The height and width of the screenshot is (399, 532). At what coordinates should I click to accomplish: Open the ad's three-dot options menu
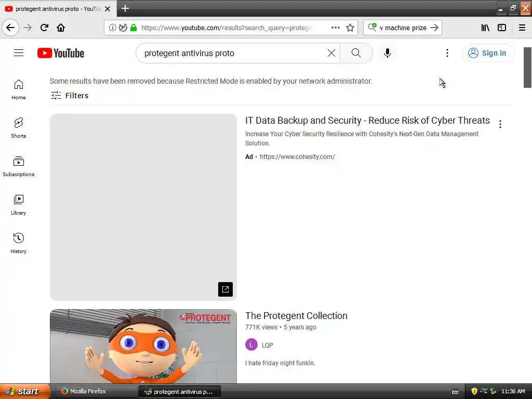(500, 124)
